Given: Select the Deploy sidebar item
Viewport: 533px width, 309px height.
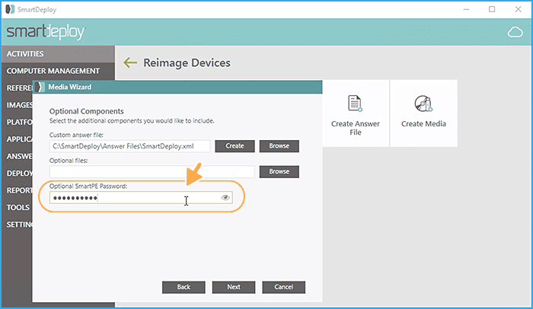Looking at the screenshot, I should click(x=19, y=174).
